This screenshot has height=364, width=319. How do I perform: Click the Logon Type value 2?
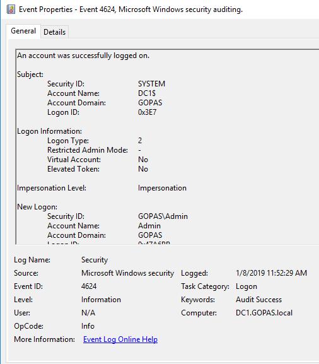(140, 141)
